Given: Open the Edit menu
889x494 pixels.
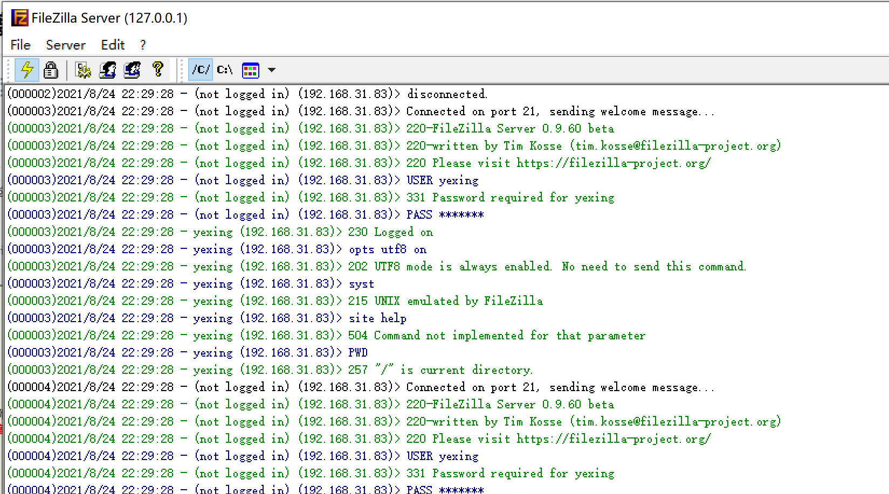Looking at the screenshot, I should 113,45.
